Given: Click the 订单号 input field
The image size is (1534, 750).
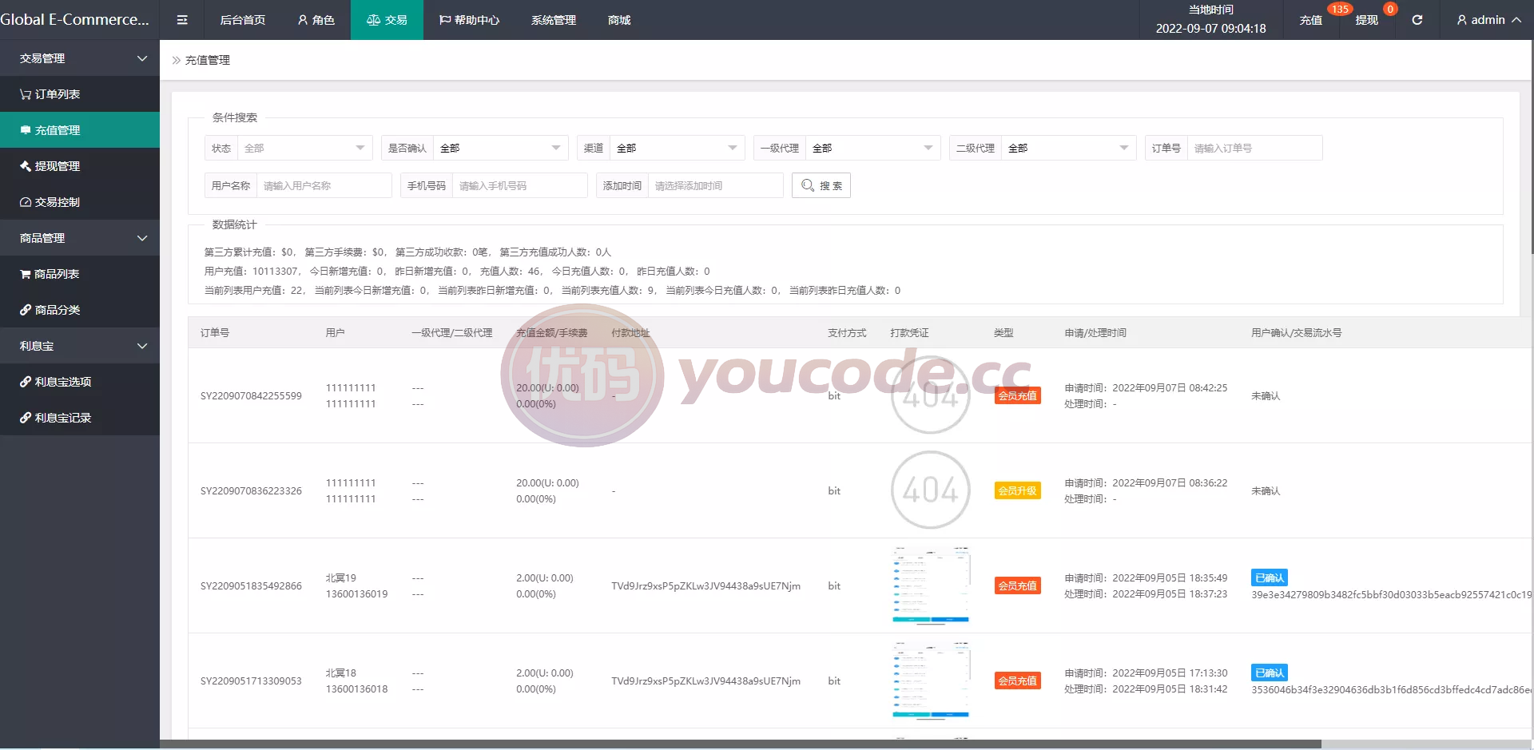Looking at the screenshot, I should [1254, 148].
